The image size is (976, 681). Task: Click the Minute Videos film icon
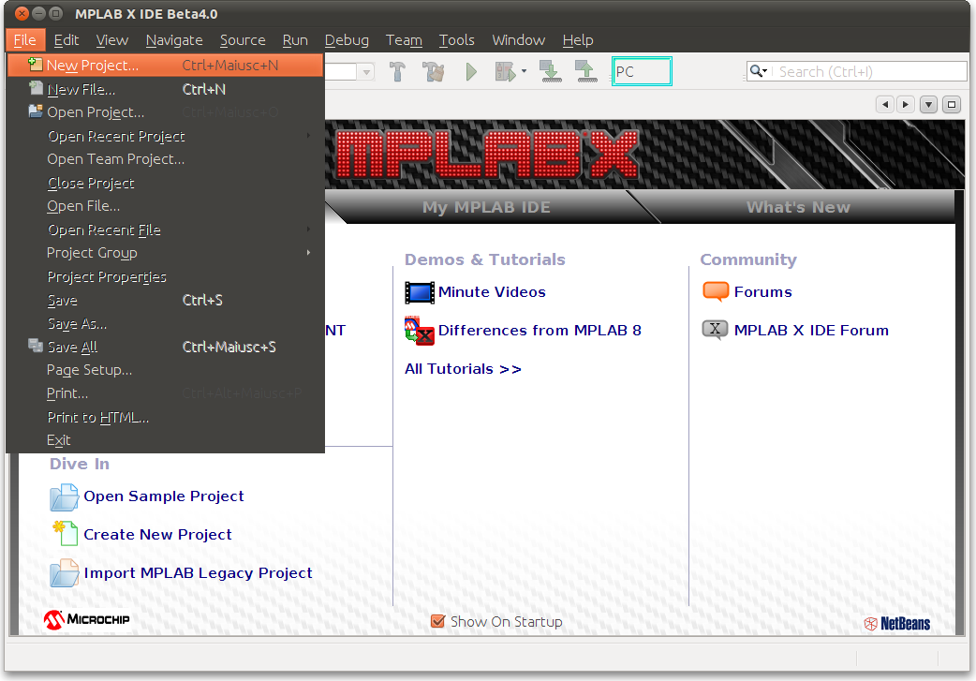[420, 292]
